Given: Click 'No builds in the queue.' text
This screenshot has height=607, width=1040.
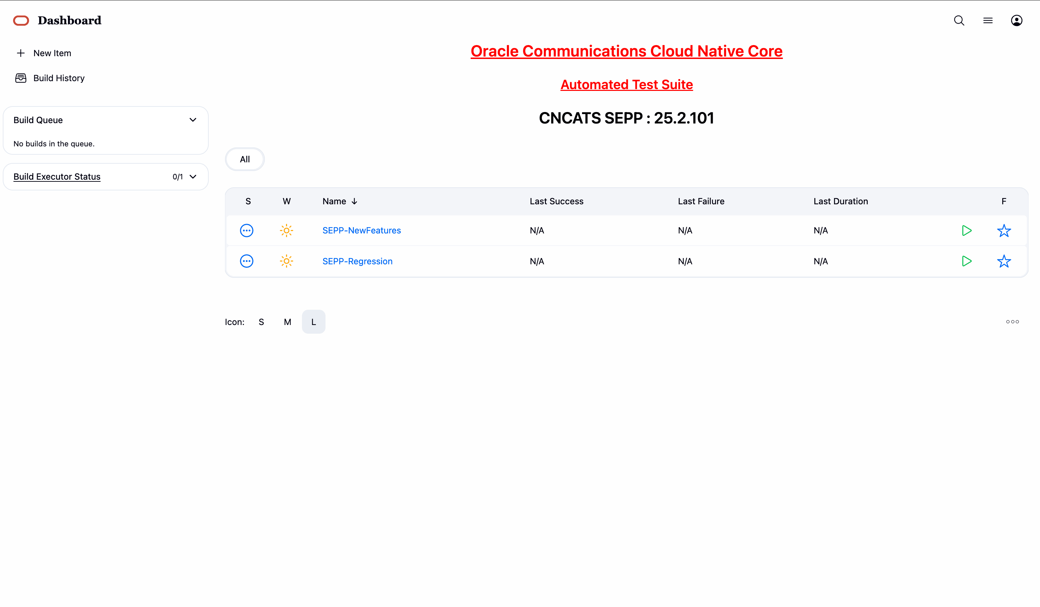Looking at the screenshot, I should 54,144.
